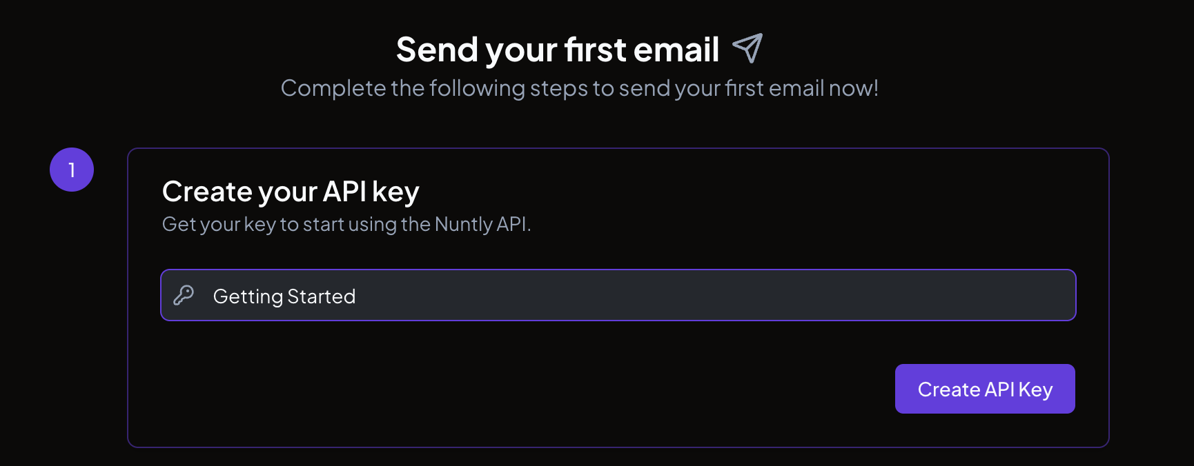Click the key symbol before Getting Started
The height and width of the screenshot is (466, 1194).
pos(183,295)
